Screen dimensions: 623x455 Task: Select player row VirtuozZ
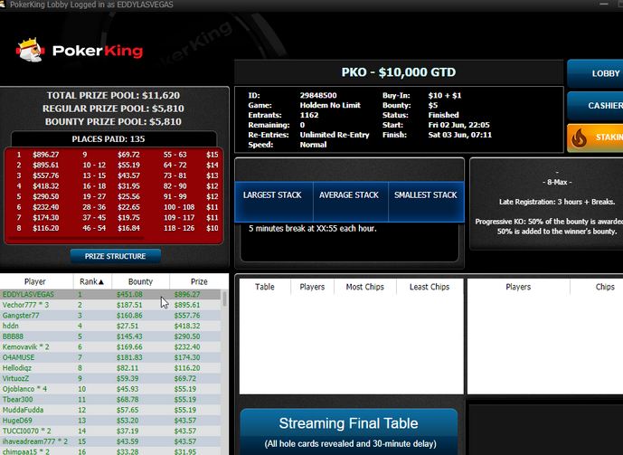click(110, 378)
